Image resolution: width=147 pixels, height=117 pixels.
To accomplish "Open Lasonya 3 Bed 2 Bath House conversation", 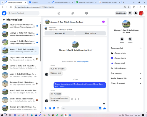I will tap(20, 34).
